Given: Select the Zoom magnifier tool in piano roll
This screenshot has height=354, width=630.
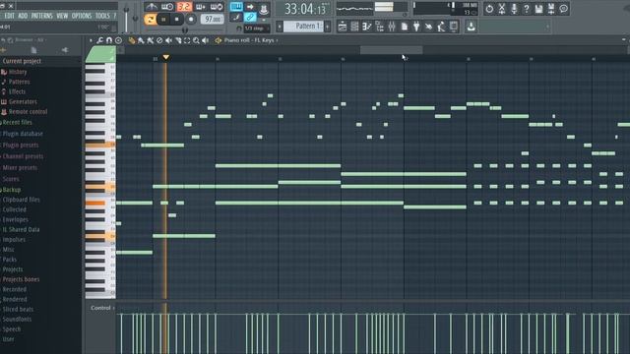Looking at the screenshot, I should coord(196,40).
